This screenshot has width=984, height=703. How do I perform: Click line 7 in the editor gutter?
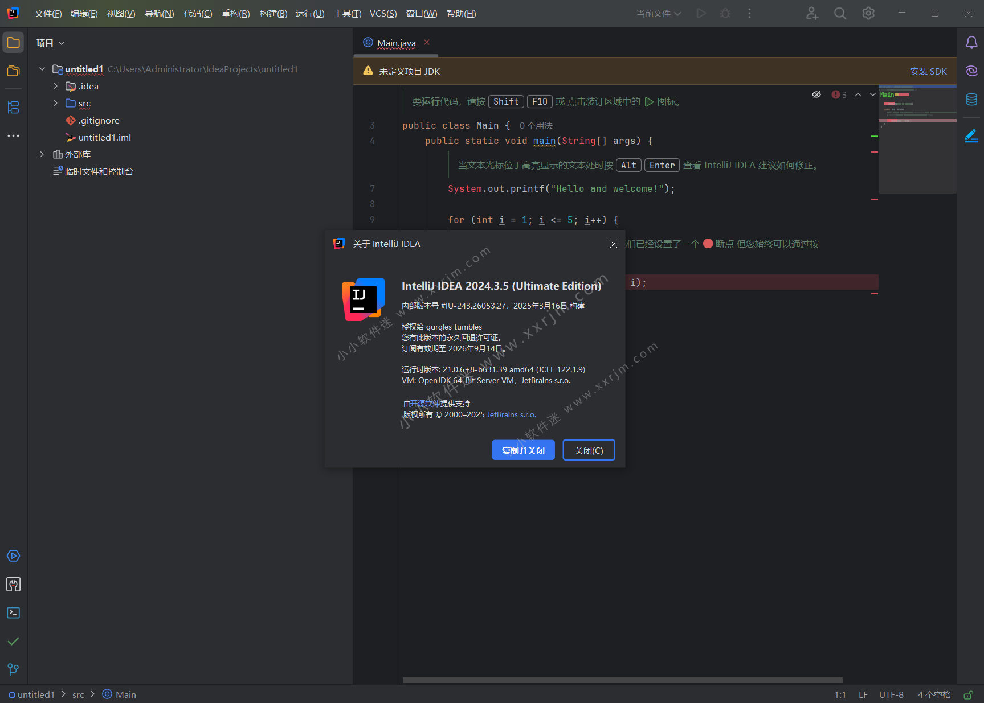372,188
